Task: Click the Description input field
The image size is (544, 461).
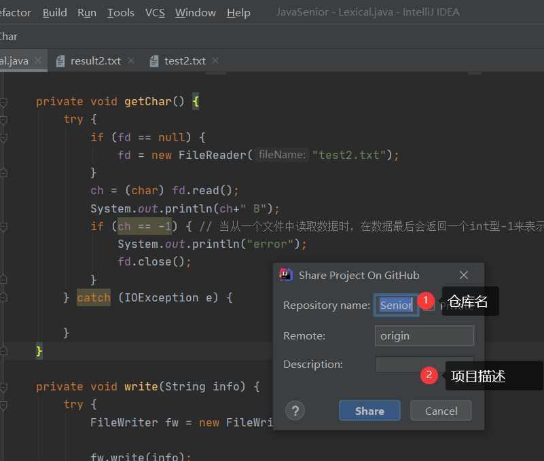Action: 424,364
